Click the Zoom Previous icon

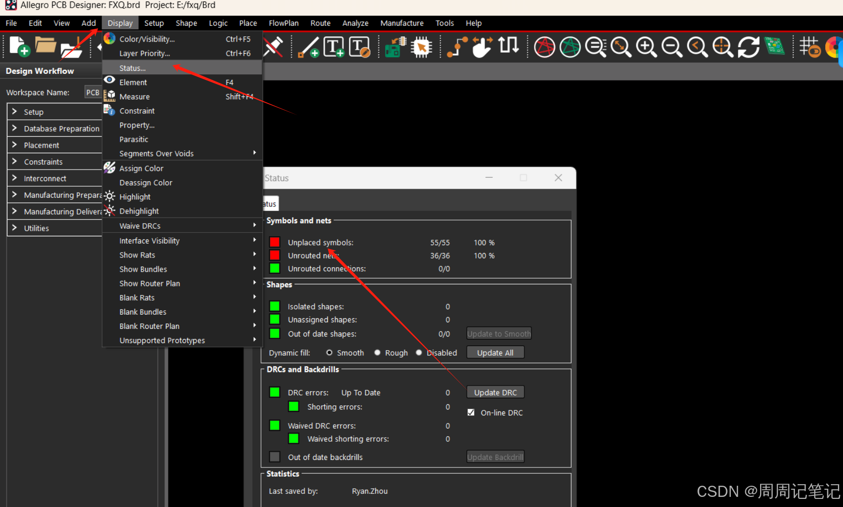[697, 47]
